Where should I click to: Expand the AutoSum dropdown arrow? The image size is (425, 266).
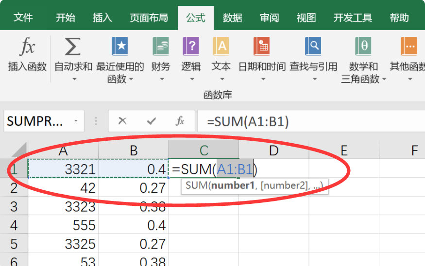click(74, 79)
